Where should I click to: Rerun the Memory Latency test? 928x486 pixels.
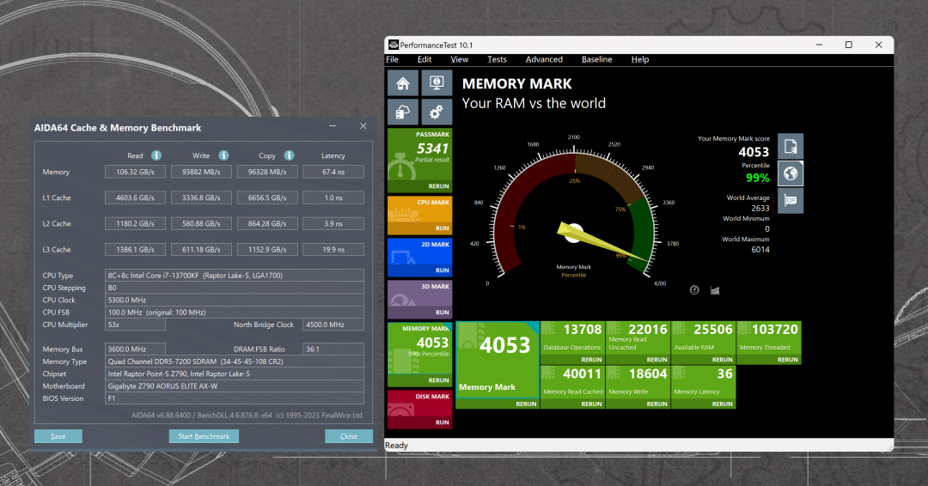(x=722, y=404)
